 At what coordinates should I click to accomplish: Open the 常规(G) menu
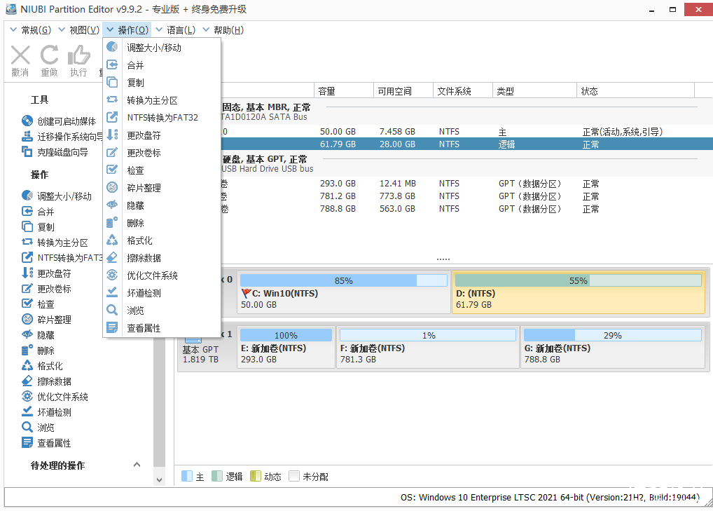[x=30, y=30]
